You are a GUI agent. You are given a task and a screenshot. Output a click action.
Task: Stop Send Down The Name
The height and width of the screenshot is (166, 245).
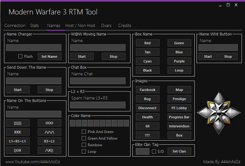click(x=49, y=90)
